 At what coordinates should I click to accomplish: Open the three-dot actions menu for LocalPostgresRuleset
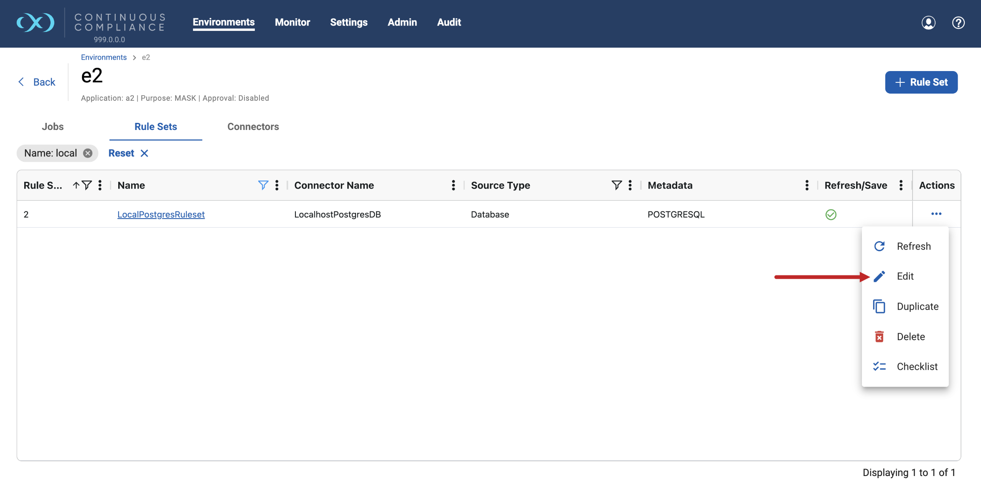(x=936, y=214)
